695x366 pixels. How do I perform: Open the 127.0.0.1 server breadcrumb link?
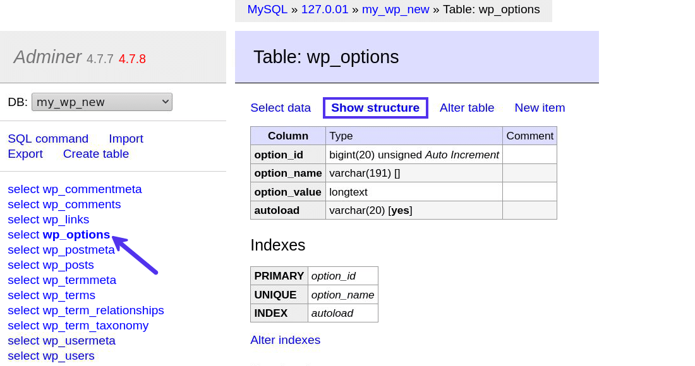coord(325,9)
